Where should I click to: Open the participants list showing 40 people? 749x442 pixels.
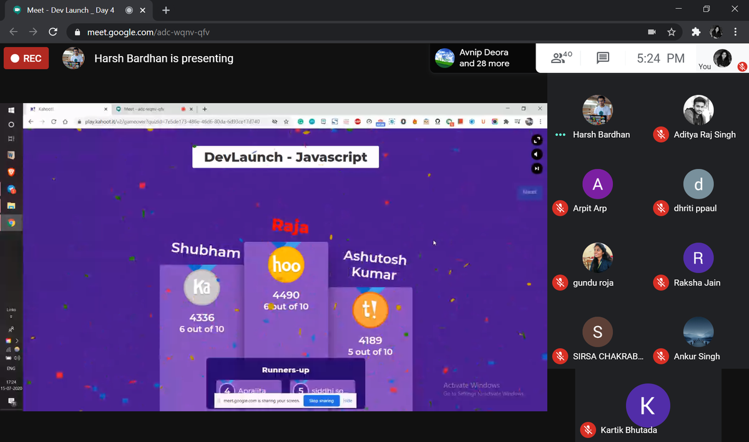562,58
